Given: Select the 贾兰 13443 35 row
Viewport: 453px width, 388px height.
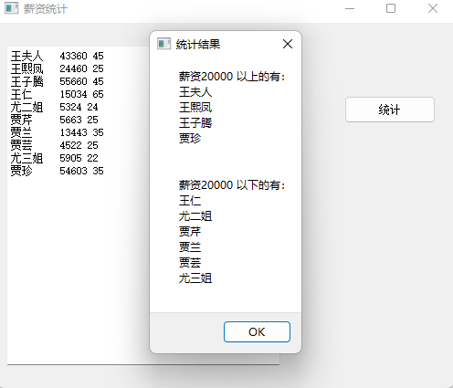Looking at the screenshot, I should [58, 132].
